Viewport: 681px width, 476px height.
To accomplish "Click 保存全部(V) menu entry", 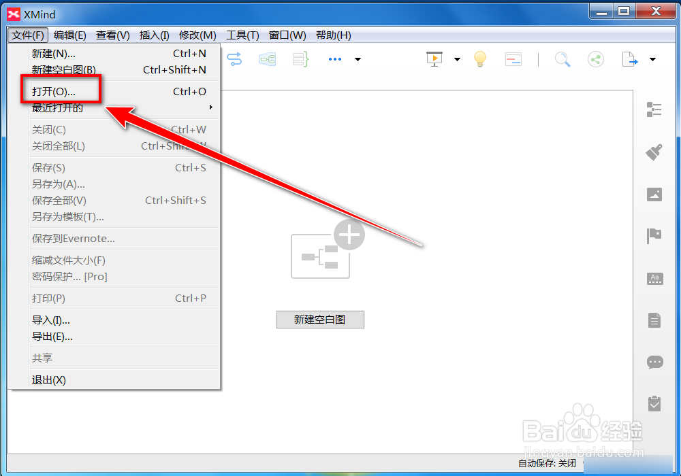I will click(119, 201).
